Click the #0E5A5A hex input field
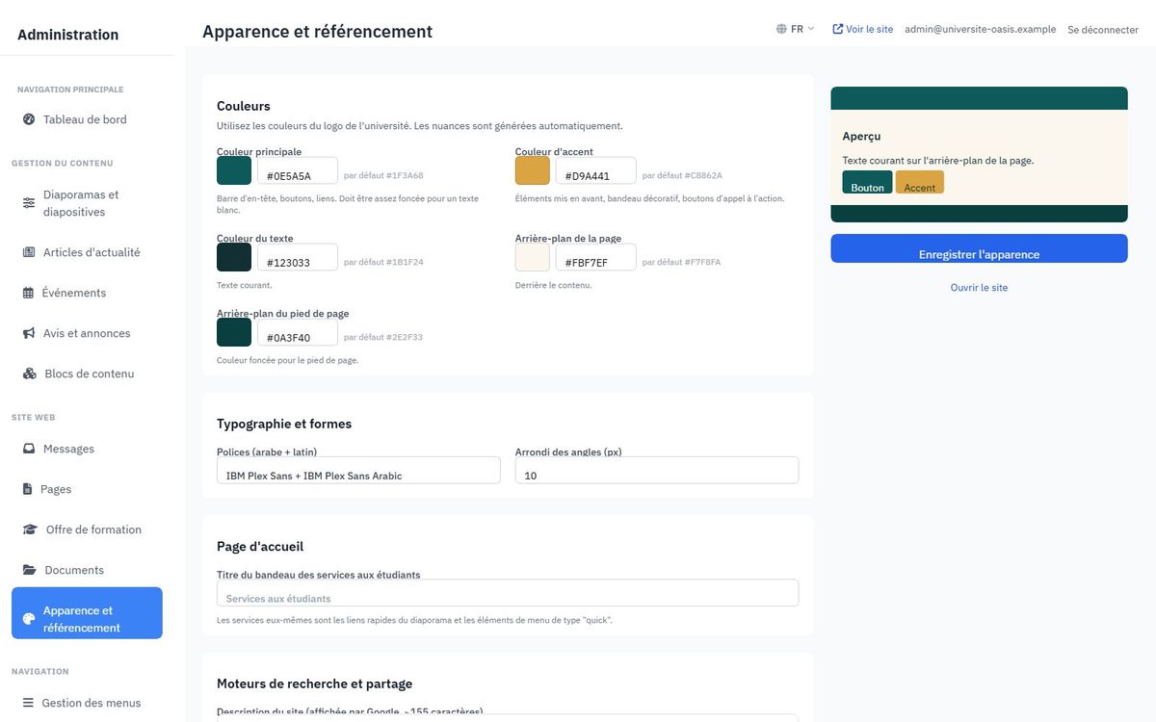 coord(298,171)
